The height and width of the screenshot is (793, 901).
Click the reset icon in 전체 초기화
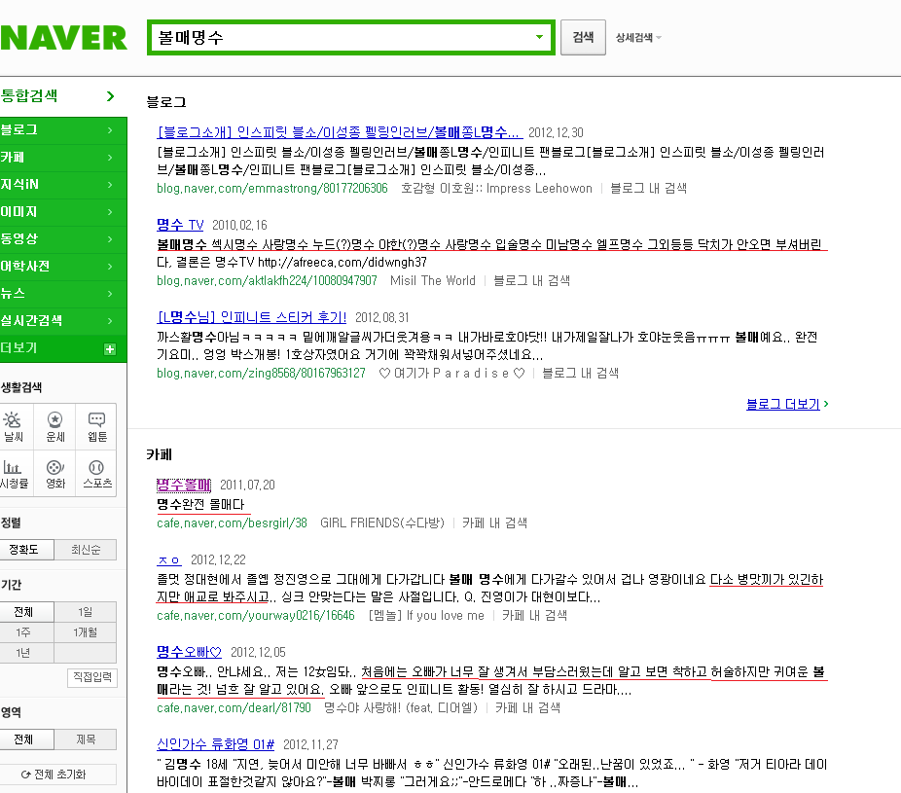coord(26,775)
